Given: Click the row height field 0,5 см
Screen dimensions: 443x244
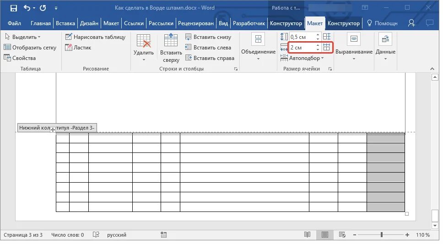Looking at the screenshot, I should coord(302,37).
